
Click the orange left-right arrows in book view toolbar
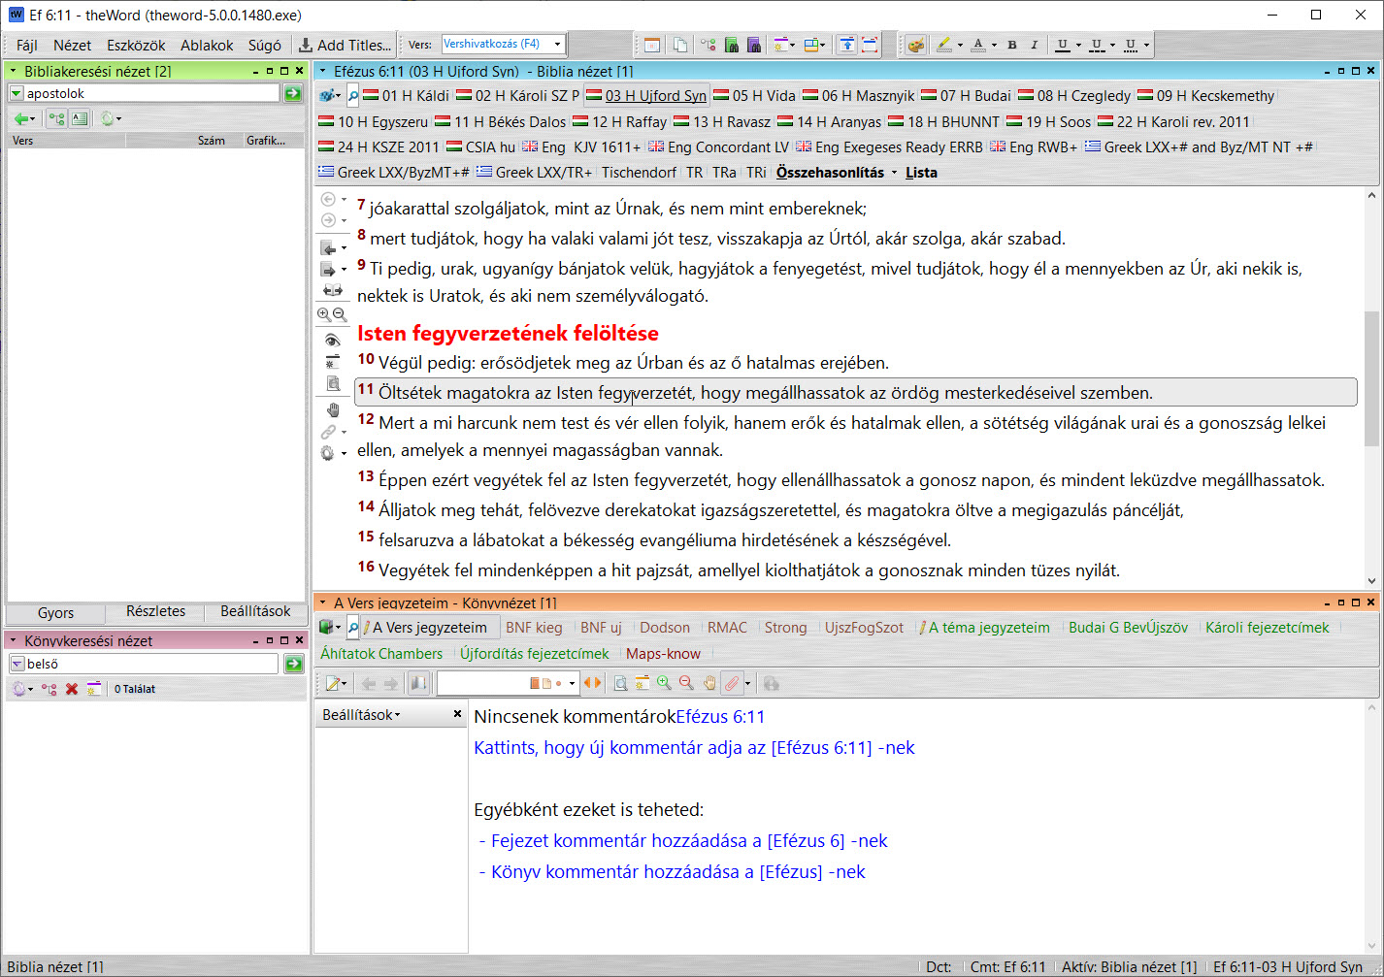click(x=592, y=683)
